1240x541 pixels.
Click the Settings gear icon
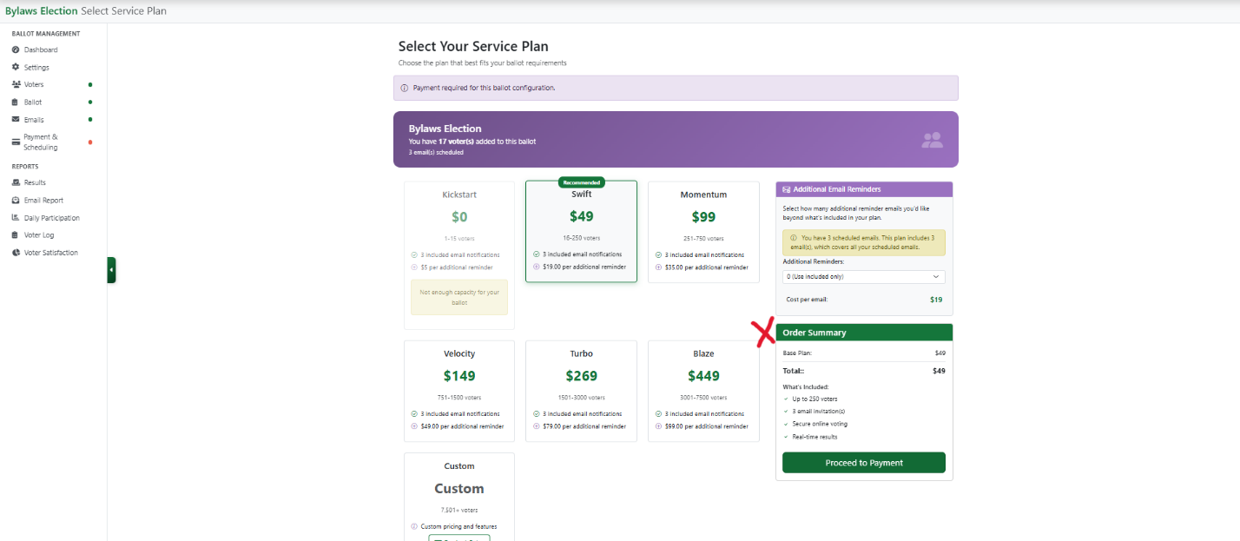click(x=16, y=67)
